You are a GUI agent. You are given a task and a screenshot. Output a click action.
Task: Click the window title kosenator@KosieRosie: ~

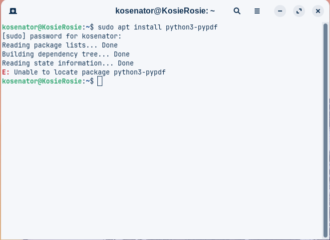pyautogui.click(x=165, y=10)
